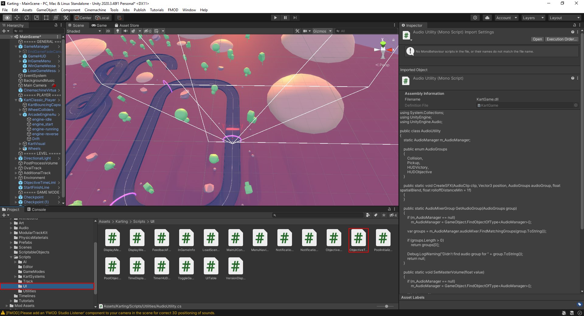The width and height of the screenshot is (584, 316).
Task: Open the auto-generate lighting status icon
Action: (x=572, y=313)
